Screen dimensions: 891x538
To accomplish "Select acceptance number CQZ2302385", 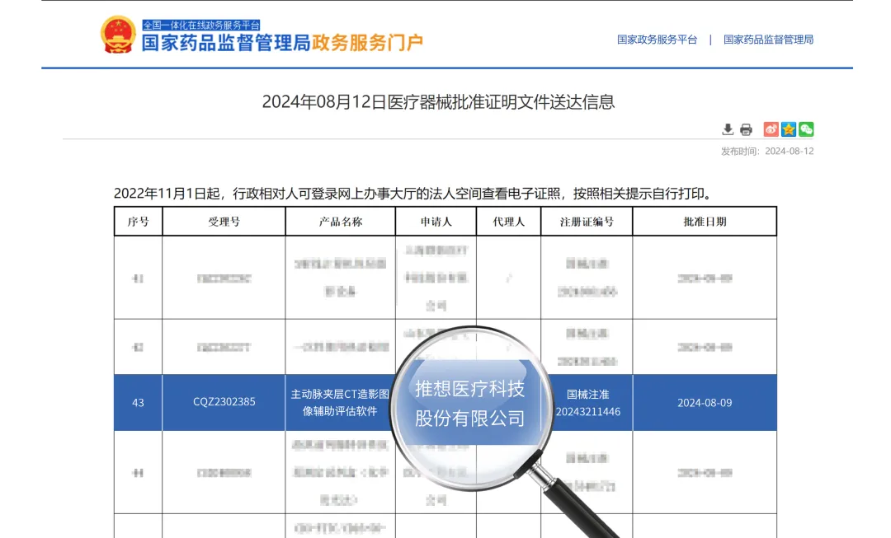I will [x=224, y=403].
